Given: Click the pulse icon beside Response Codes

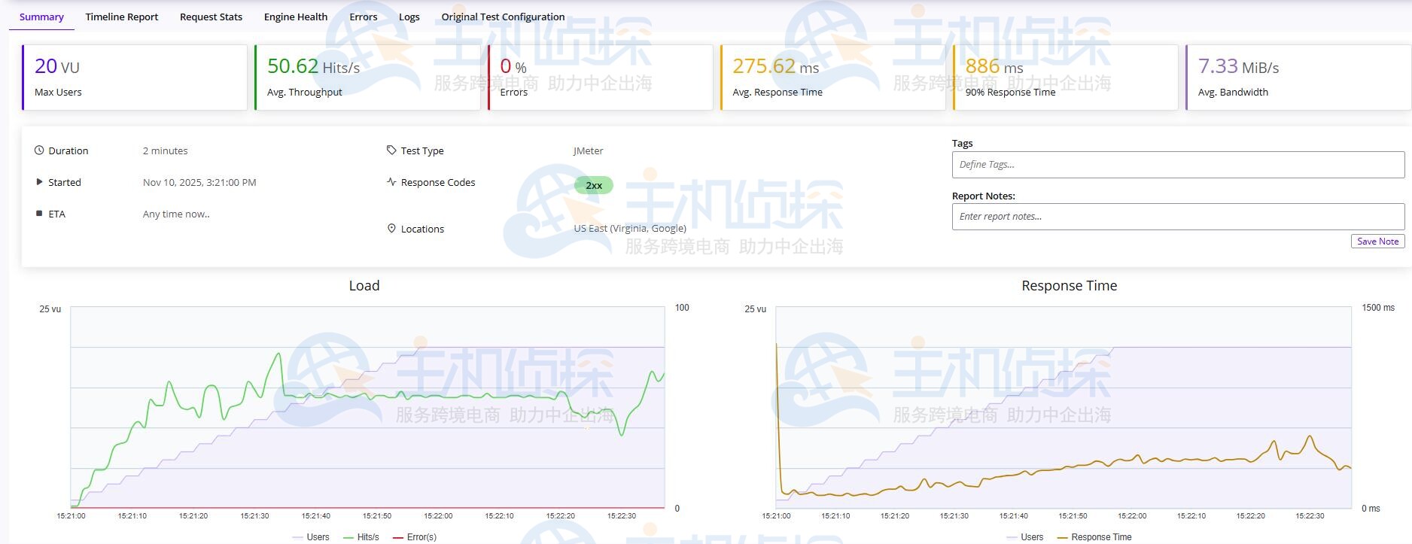Looking at the screenshot, I should 391,182.
